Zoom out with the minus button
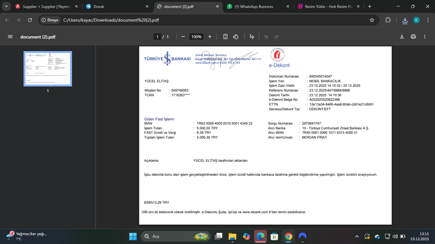435x244 pixels. pos(183,37)
